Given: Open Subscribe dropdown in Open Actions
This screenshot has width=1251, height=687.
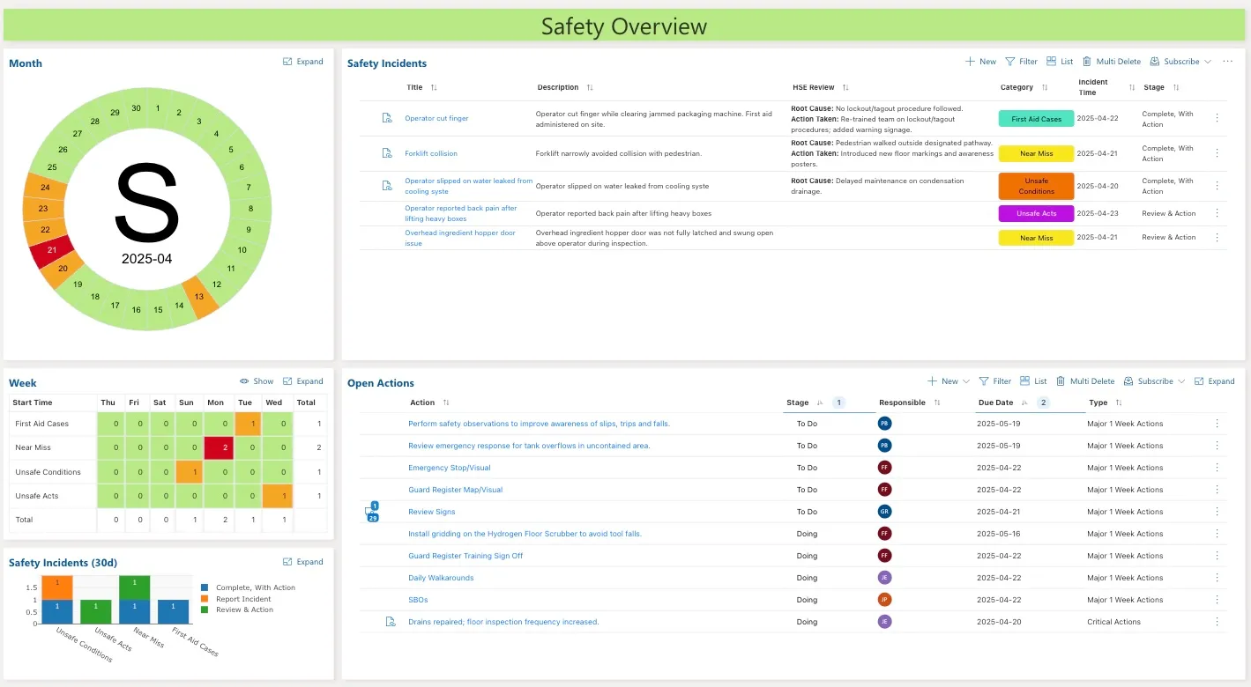Looking at the screenshot, I should coord(1154,381).
